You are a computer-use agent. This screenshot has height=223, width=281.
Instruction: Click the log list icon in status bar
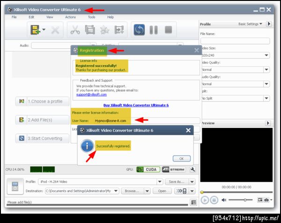[193, 202]
